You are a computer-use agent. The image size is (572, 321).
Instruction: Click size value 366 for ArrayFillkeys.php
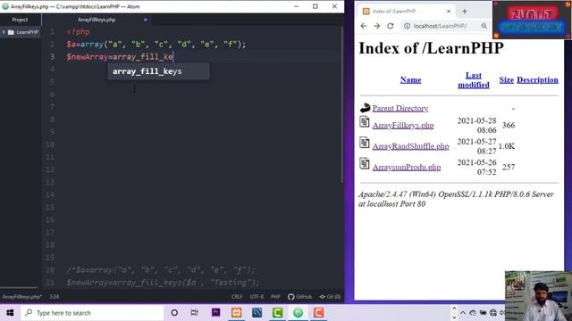[509, 125]
